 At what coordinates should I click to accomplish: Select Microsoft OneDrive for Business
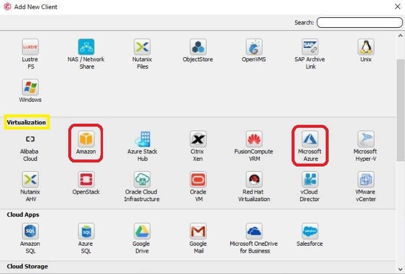254,231
